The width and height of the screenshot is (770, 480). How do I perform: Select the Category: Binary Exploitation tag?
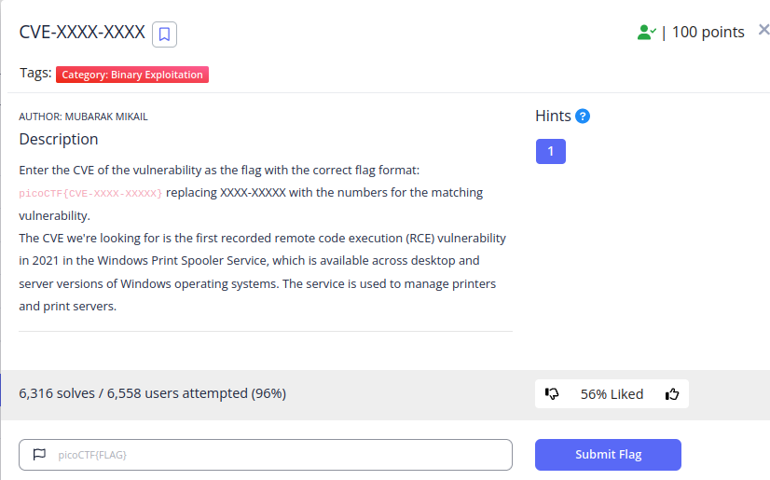(132, 75)
